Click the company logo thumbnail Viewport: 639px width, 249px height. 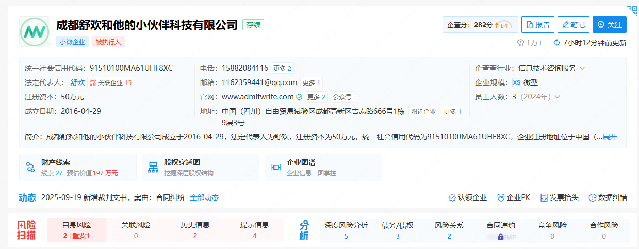click(35, 32)
